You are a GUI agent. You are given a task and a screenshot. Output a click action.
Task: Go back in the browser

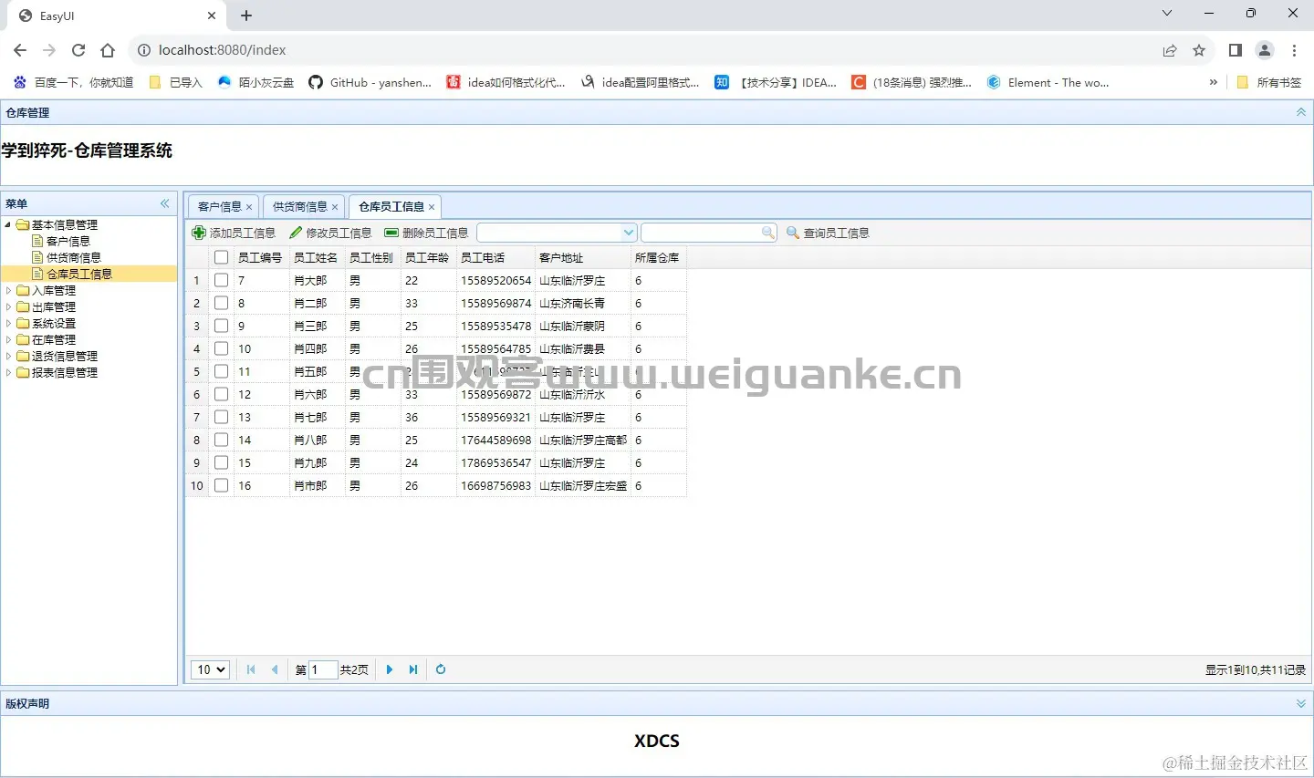point(20,50)
